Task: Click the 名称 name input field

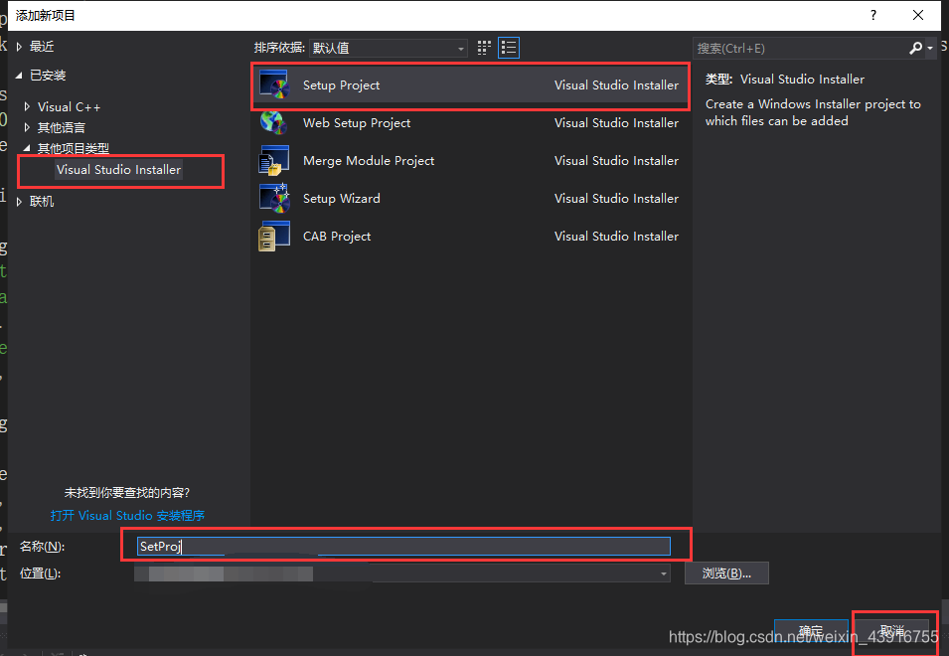Action: click(403, 546)
